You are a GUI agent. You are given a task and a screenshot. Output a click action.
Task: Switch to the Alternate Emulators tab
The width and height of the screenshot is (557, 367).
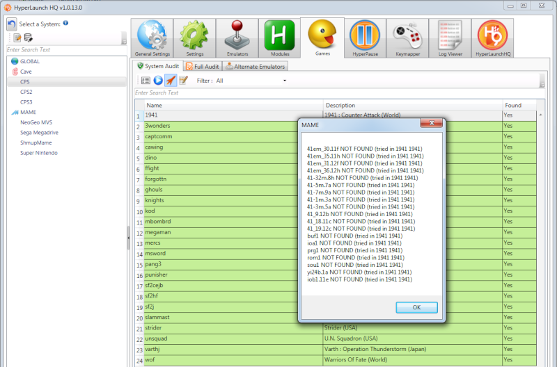pos(256,66)
